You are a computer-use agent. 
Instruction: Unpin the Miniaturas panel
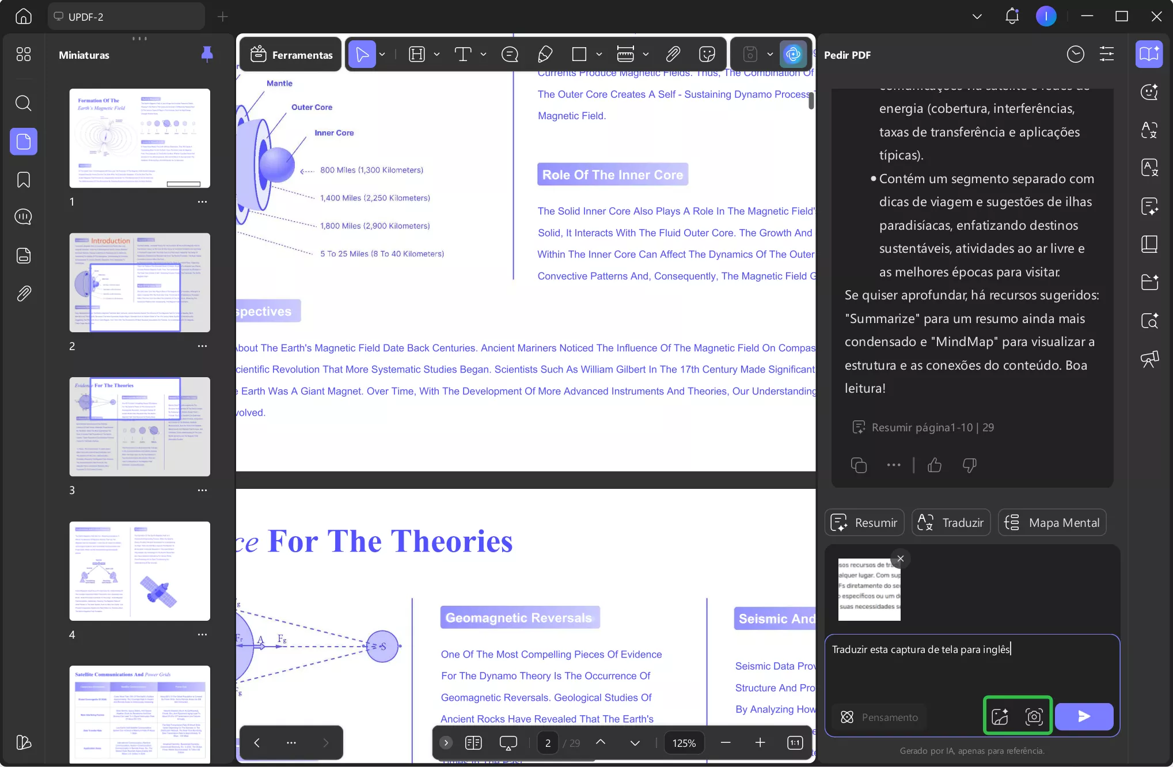[207, 54]
